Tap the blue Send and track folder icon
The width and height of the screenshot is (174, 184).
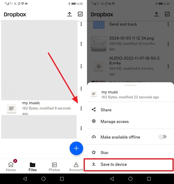(99, 25)
